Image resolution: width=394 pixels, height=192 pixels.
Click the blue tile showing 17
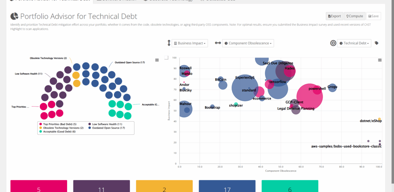point(227,186)
